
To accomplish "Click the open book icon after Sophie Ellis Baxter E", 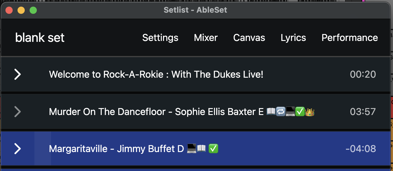I will 271,112.
